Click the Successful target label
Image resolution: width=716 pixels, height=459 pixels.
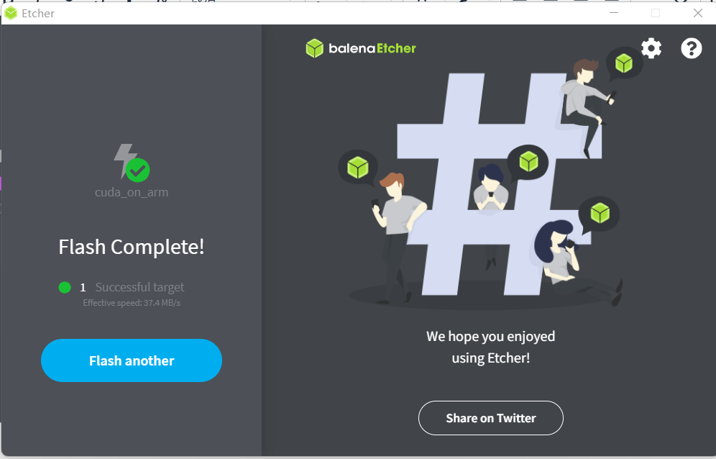(x=139, y=287)
